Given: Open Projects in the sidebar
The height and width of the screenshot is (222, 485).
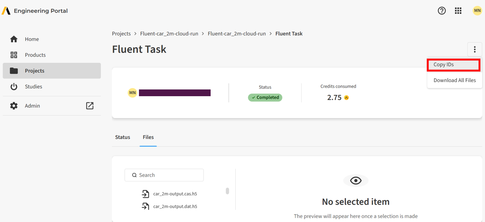Looking at the screenshot, I should coord(52,71).
